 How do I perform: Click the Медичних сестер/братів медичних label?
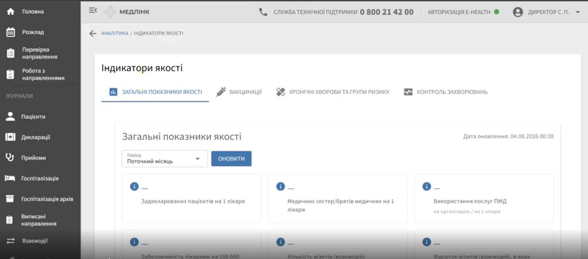(x=341, y=205)
